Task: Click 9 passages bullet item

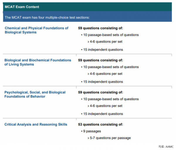Action: [91, 131]
